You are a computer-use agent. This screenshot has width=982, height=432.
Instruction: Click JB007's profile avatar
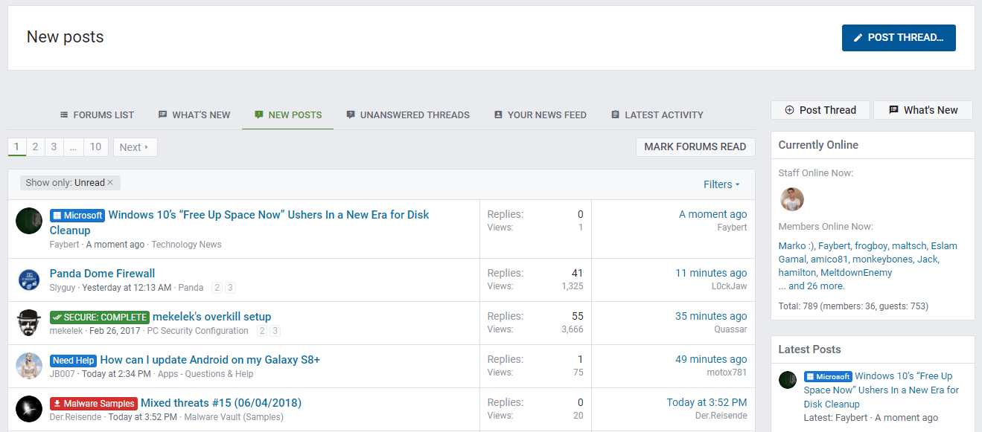(29, 366)
